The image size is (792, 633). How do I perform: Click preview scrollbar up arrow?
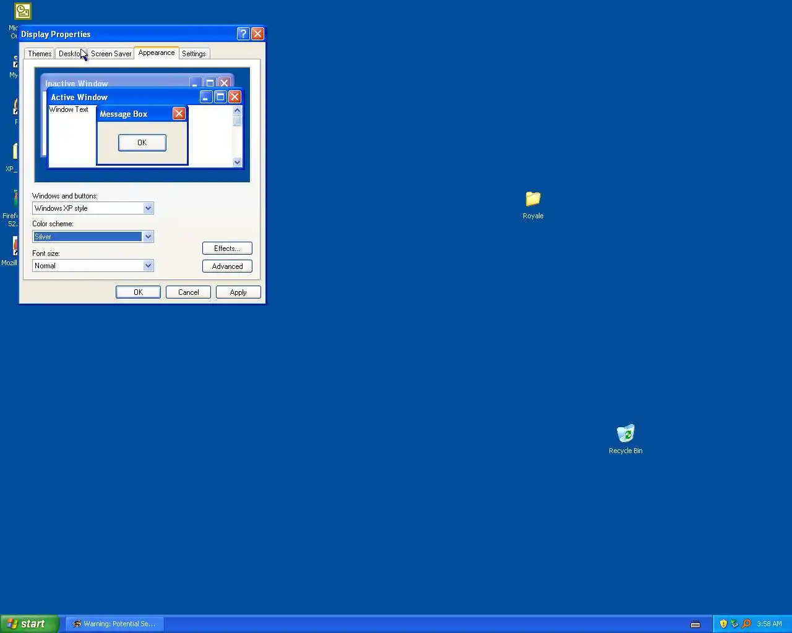coord(237,110)
